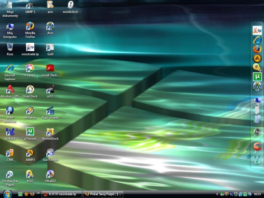The height and width of the screenshot is (198, 264).
Task: Click the blue avast tray icon beside the clock
Action: (x=250, y=194)
